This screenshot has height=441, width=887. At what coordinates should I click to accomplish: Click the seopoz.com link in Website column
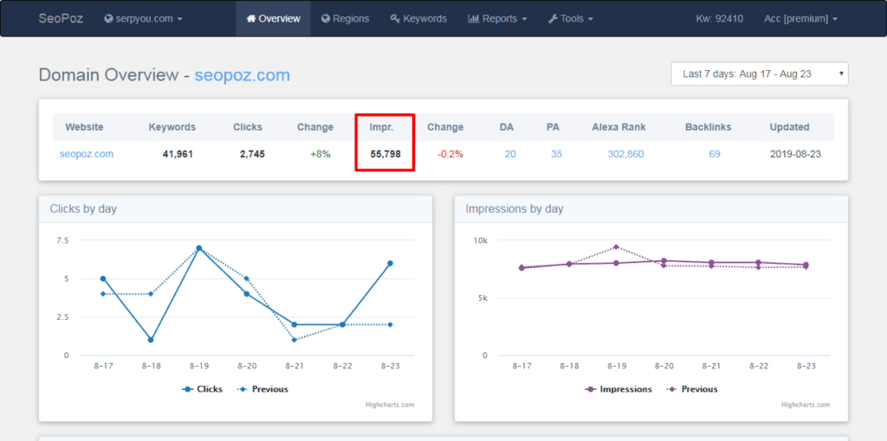coord(87,154)
